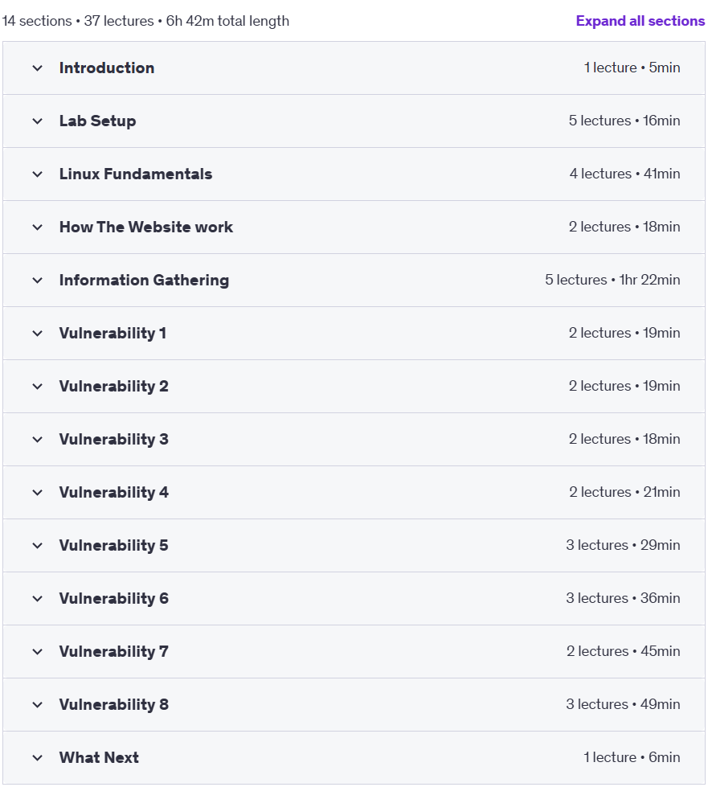The image size is (708, 787).
Task: Toggle the What Next chevron icon
Action: (37, 758)
